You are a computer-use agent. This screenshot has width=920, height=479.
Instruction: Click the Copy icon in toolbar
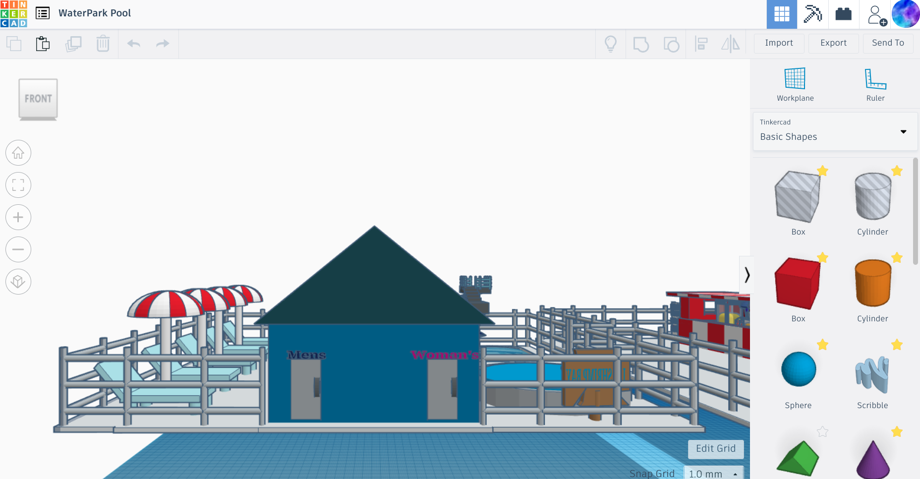point(14,44)
